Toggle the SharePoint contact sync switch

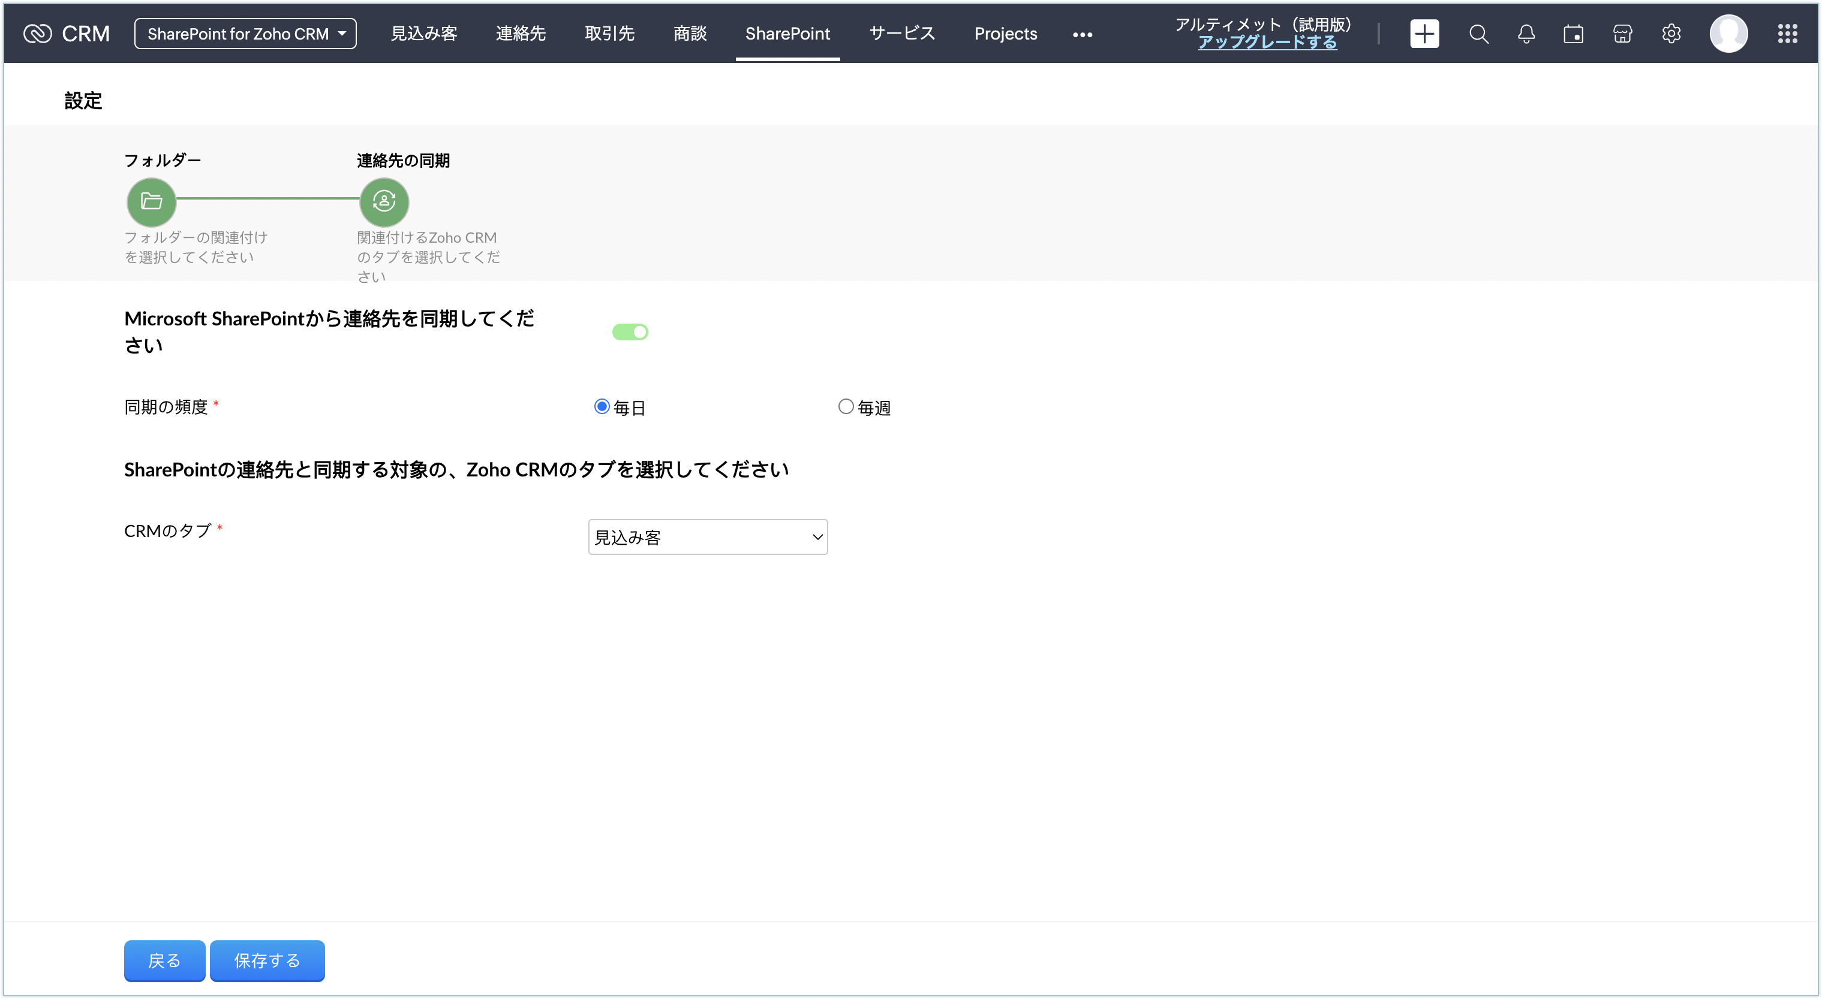point(630,331)
